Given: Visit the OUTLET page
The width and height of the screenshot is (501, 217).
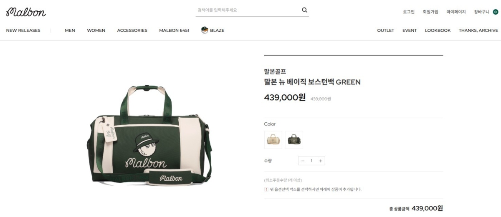Looking at the screenshot, I should (385, 30).
